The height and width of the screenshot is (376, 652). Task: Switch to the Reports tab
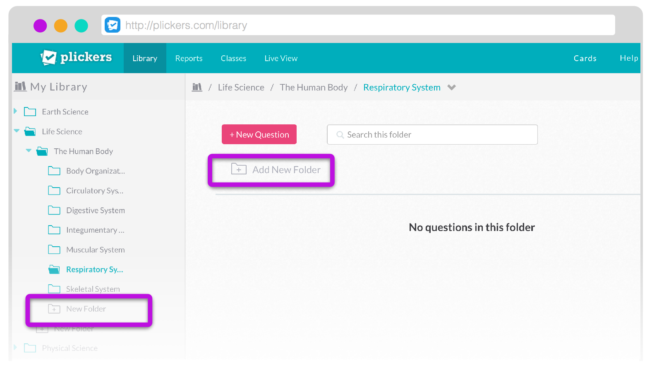tap(189, 58)
